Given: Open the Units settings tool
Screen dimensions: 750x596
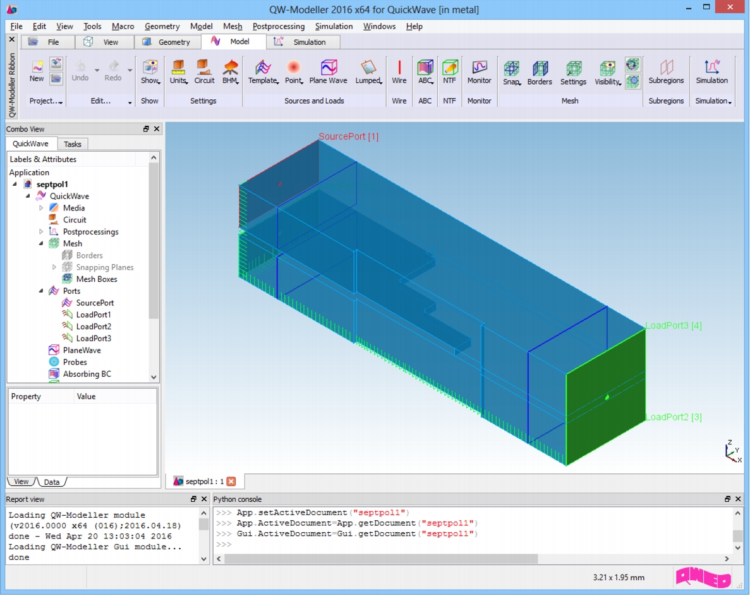Looking at the screenshot, I should [178, 72].
